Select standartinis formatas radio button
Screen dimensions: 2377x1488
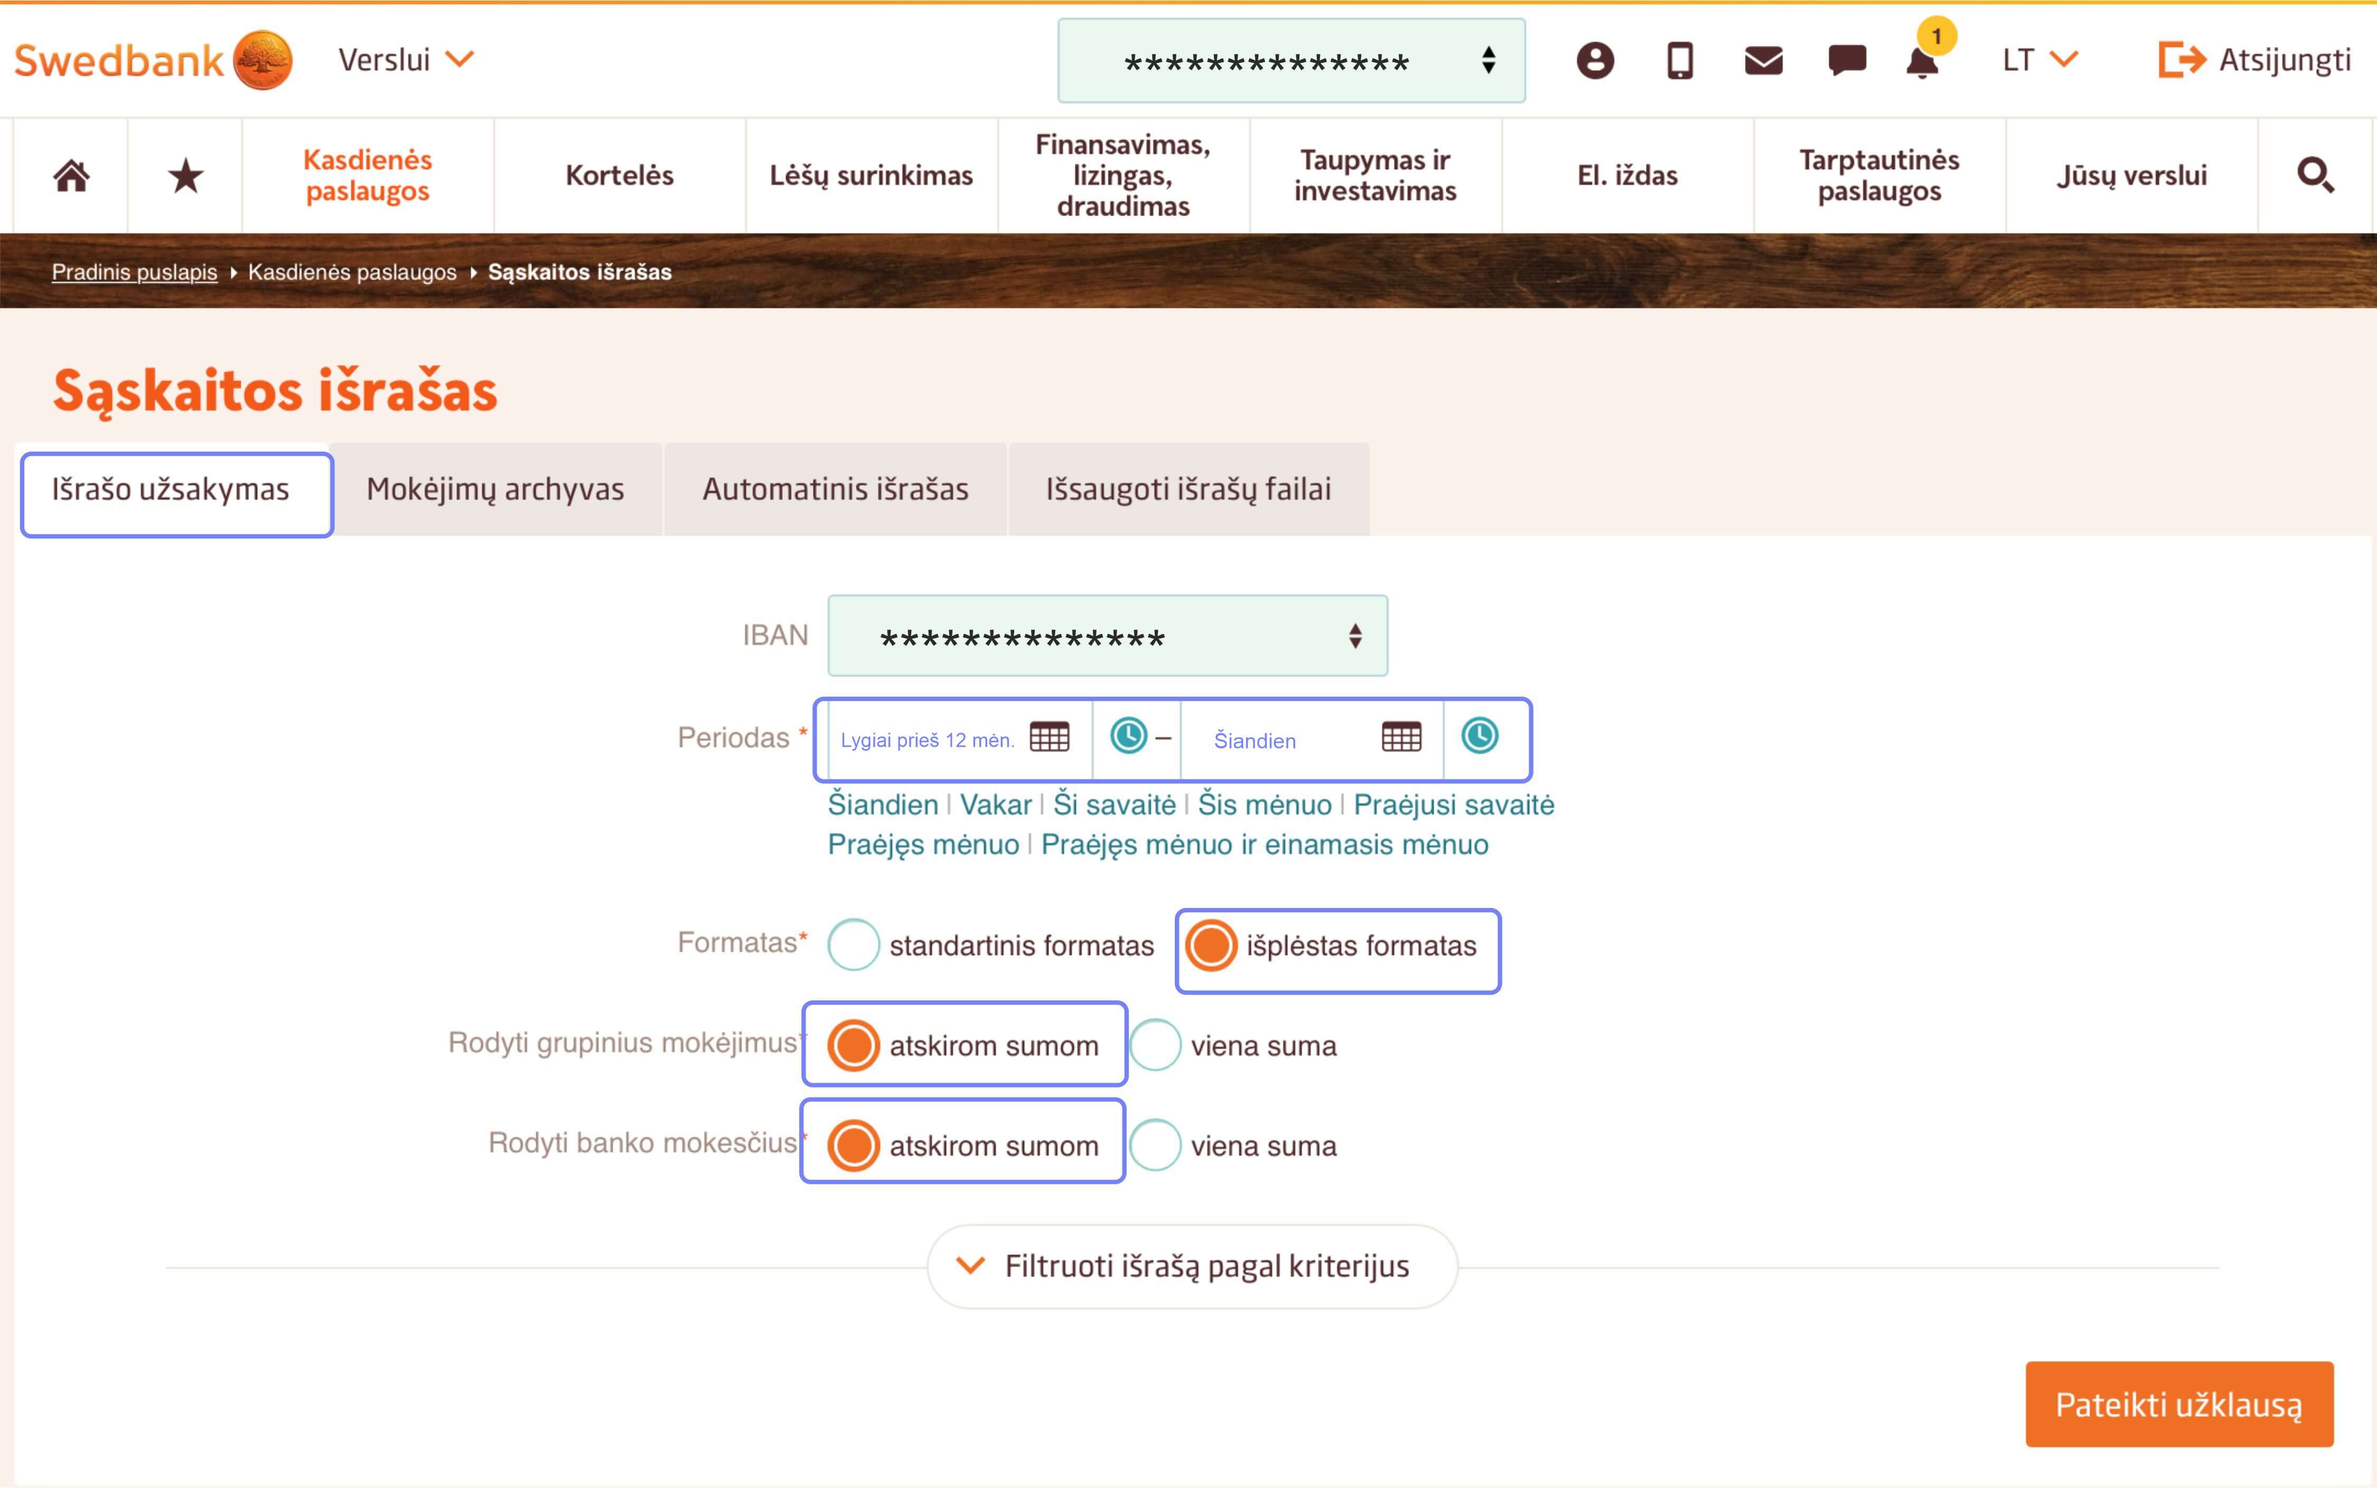pos(853,945)
